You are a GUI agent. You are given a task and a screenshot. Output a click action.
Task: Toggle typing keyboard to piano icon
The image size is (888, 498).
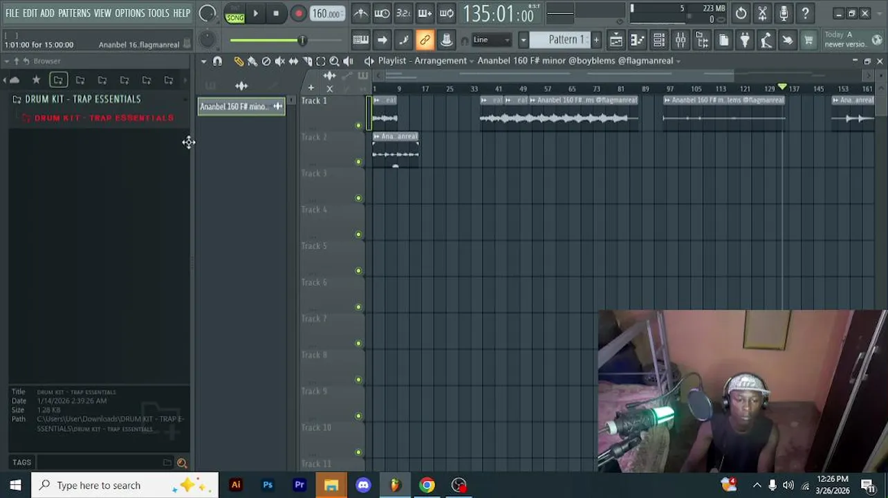pyautogui.click(x=360, y=40)
